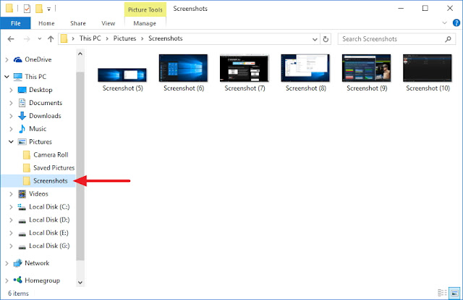463x300 pixels.
Task: Go up one folder level
Action: click(x=51, y=38)
